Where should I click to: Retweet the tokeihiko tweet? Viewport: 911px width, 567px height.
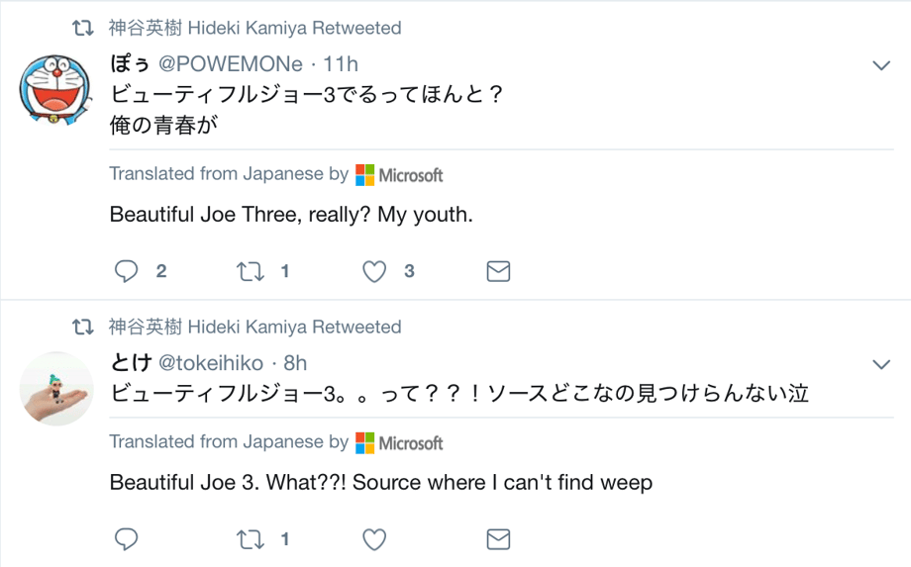click(x=251, y=539)
